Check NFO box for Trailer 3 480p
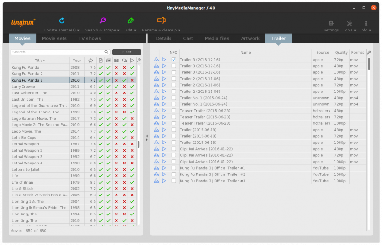This screenshot has height=245, width=382. 174,66
